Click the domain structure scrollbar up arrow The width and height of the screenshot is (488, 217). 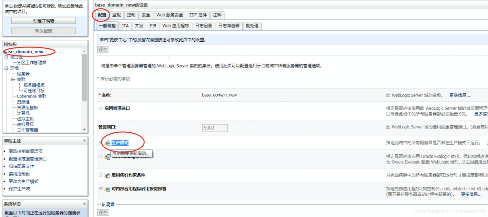[84, 52]
